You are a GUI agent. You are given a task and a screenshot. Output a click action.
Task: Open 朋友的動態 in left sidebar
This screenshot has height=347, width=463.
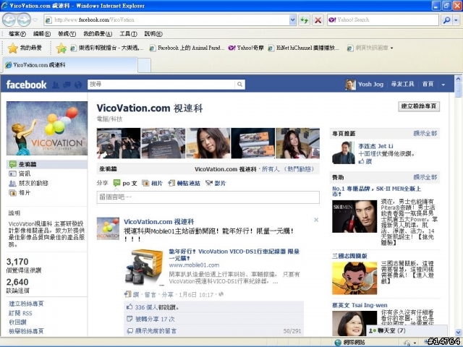pos(33,183)
